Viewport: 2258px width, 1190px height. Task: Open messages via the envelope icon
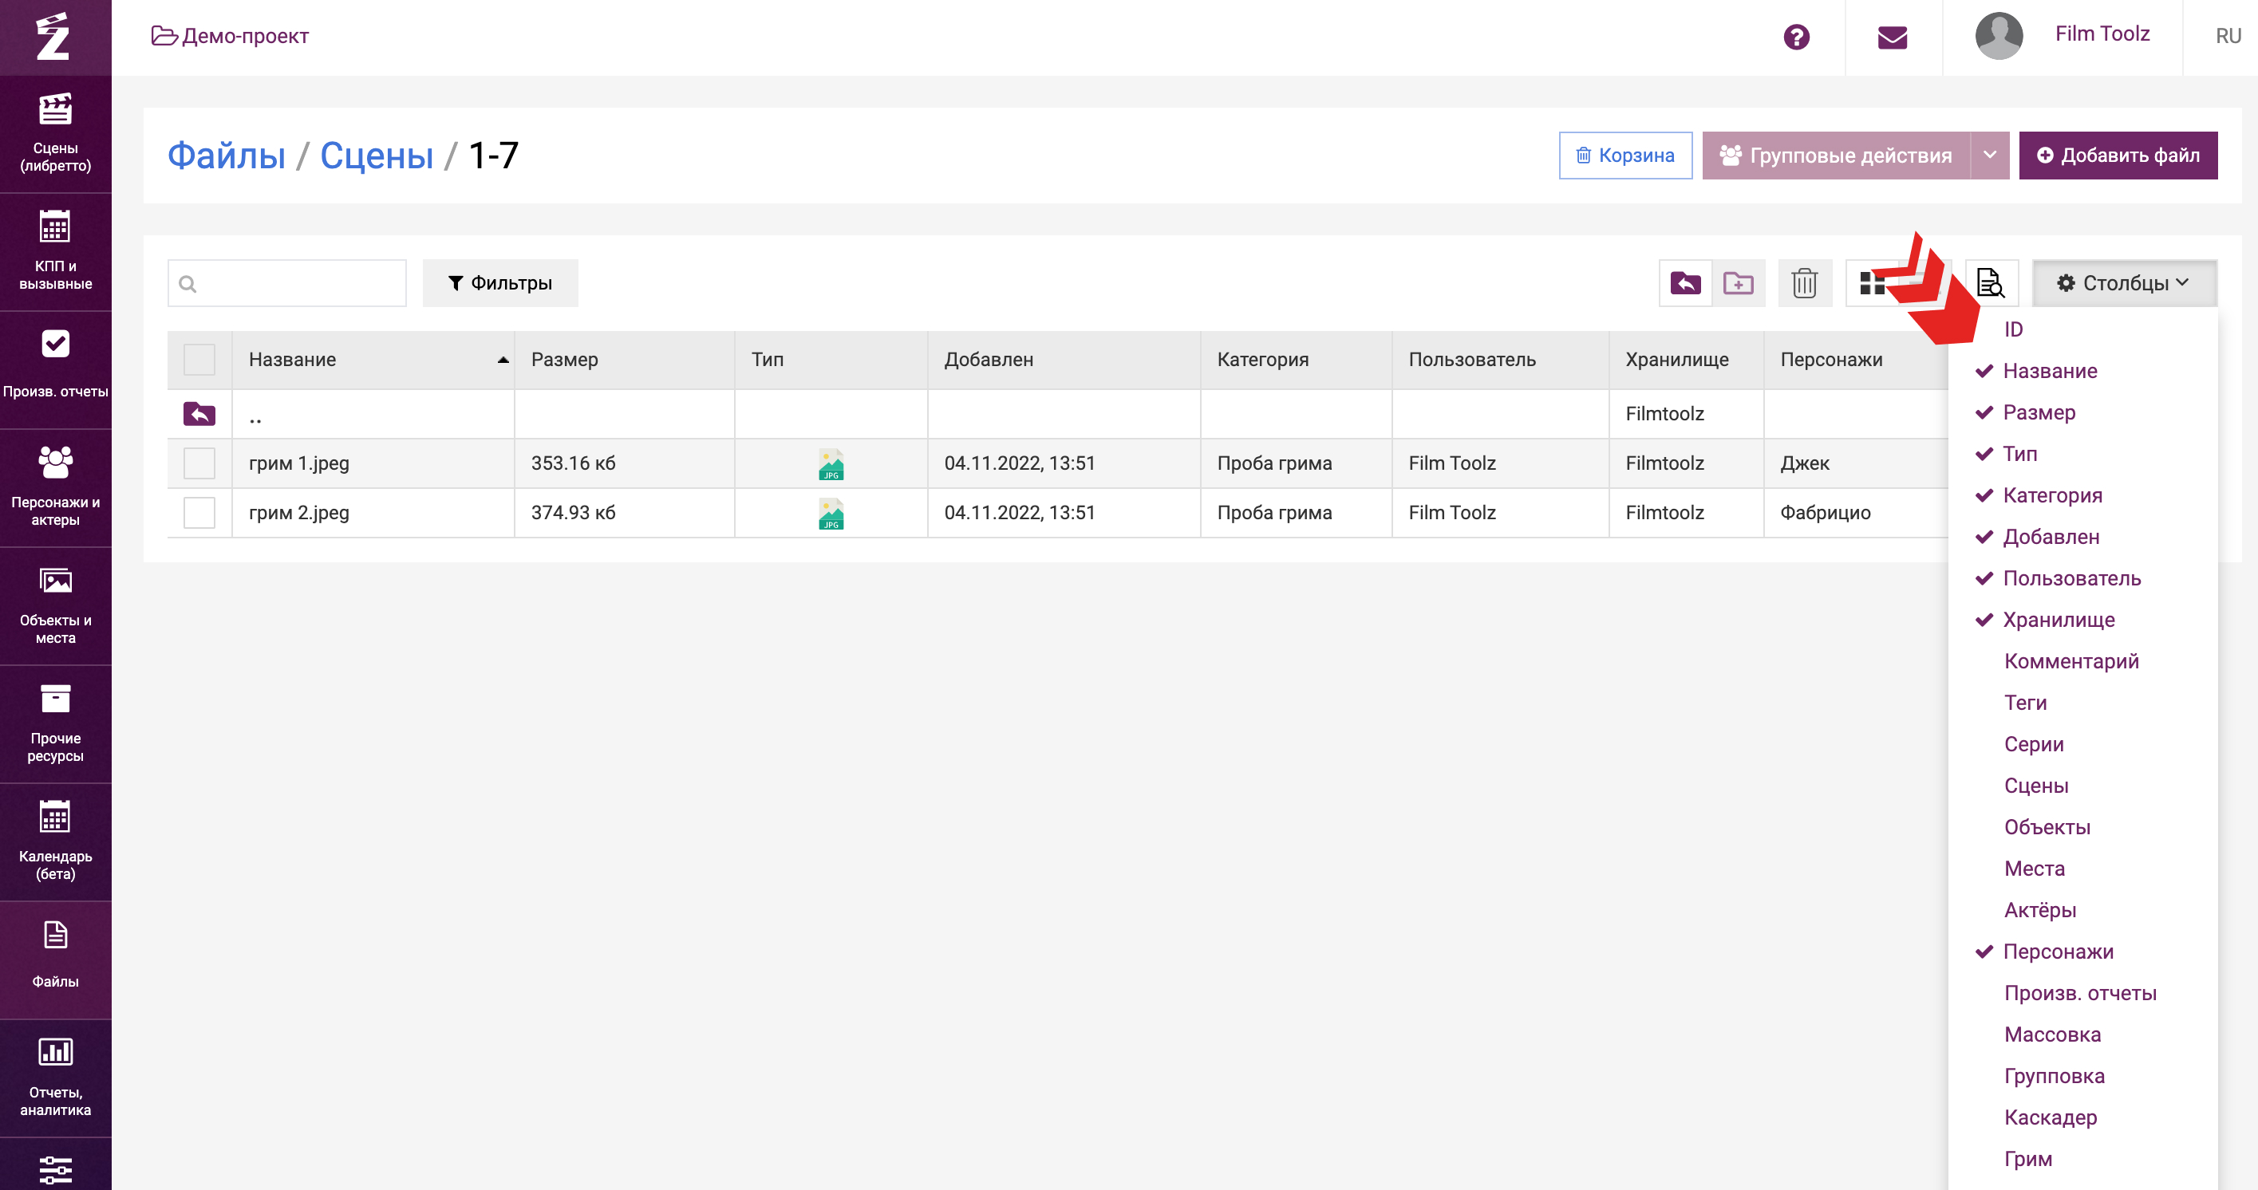1893,37
